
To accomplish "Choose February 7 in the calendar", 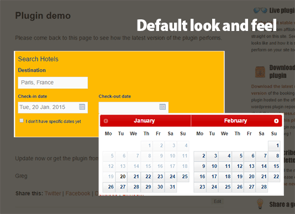I will (262, 156).
